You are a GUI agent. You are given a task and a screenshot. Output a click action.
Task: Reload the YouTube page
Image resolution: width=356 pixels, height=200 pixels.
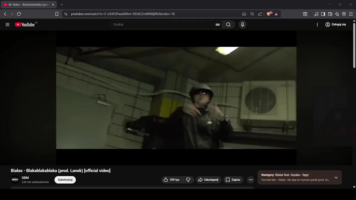point(19,14)
